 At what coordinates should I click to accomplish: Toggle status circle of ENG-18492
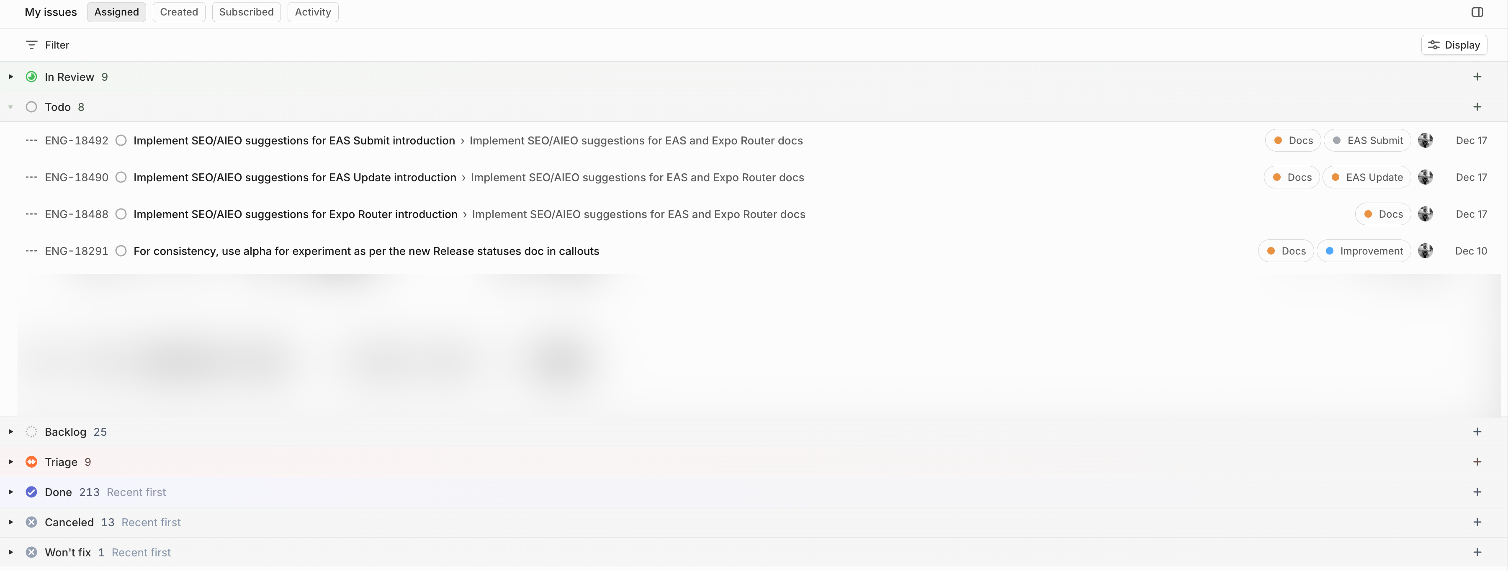click(121, 141)
